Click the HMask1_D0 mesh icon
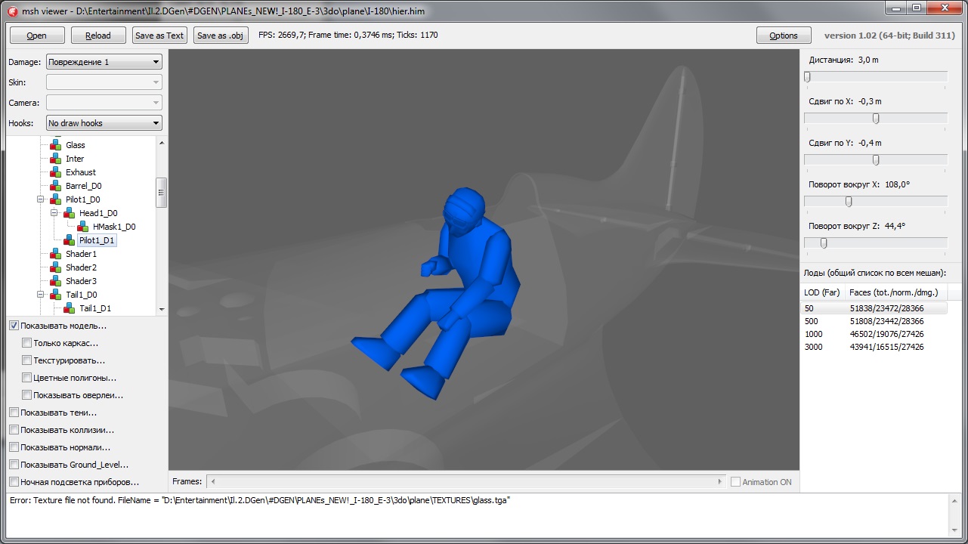 (x=82, y=227)
